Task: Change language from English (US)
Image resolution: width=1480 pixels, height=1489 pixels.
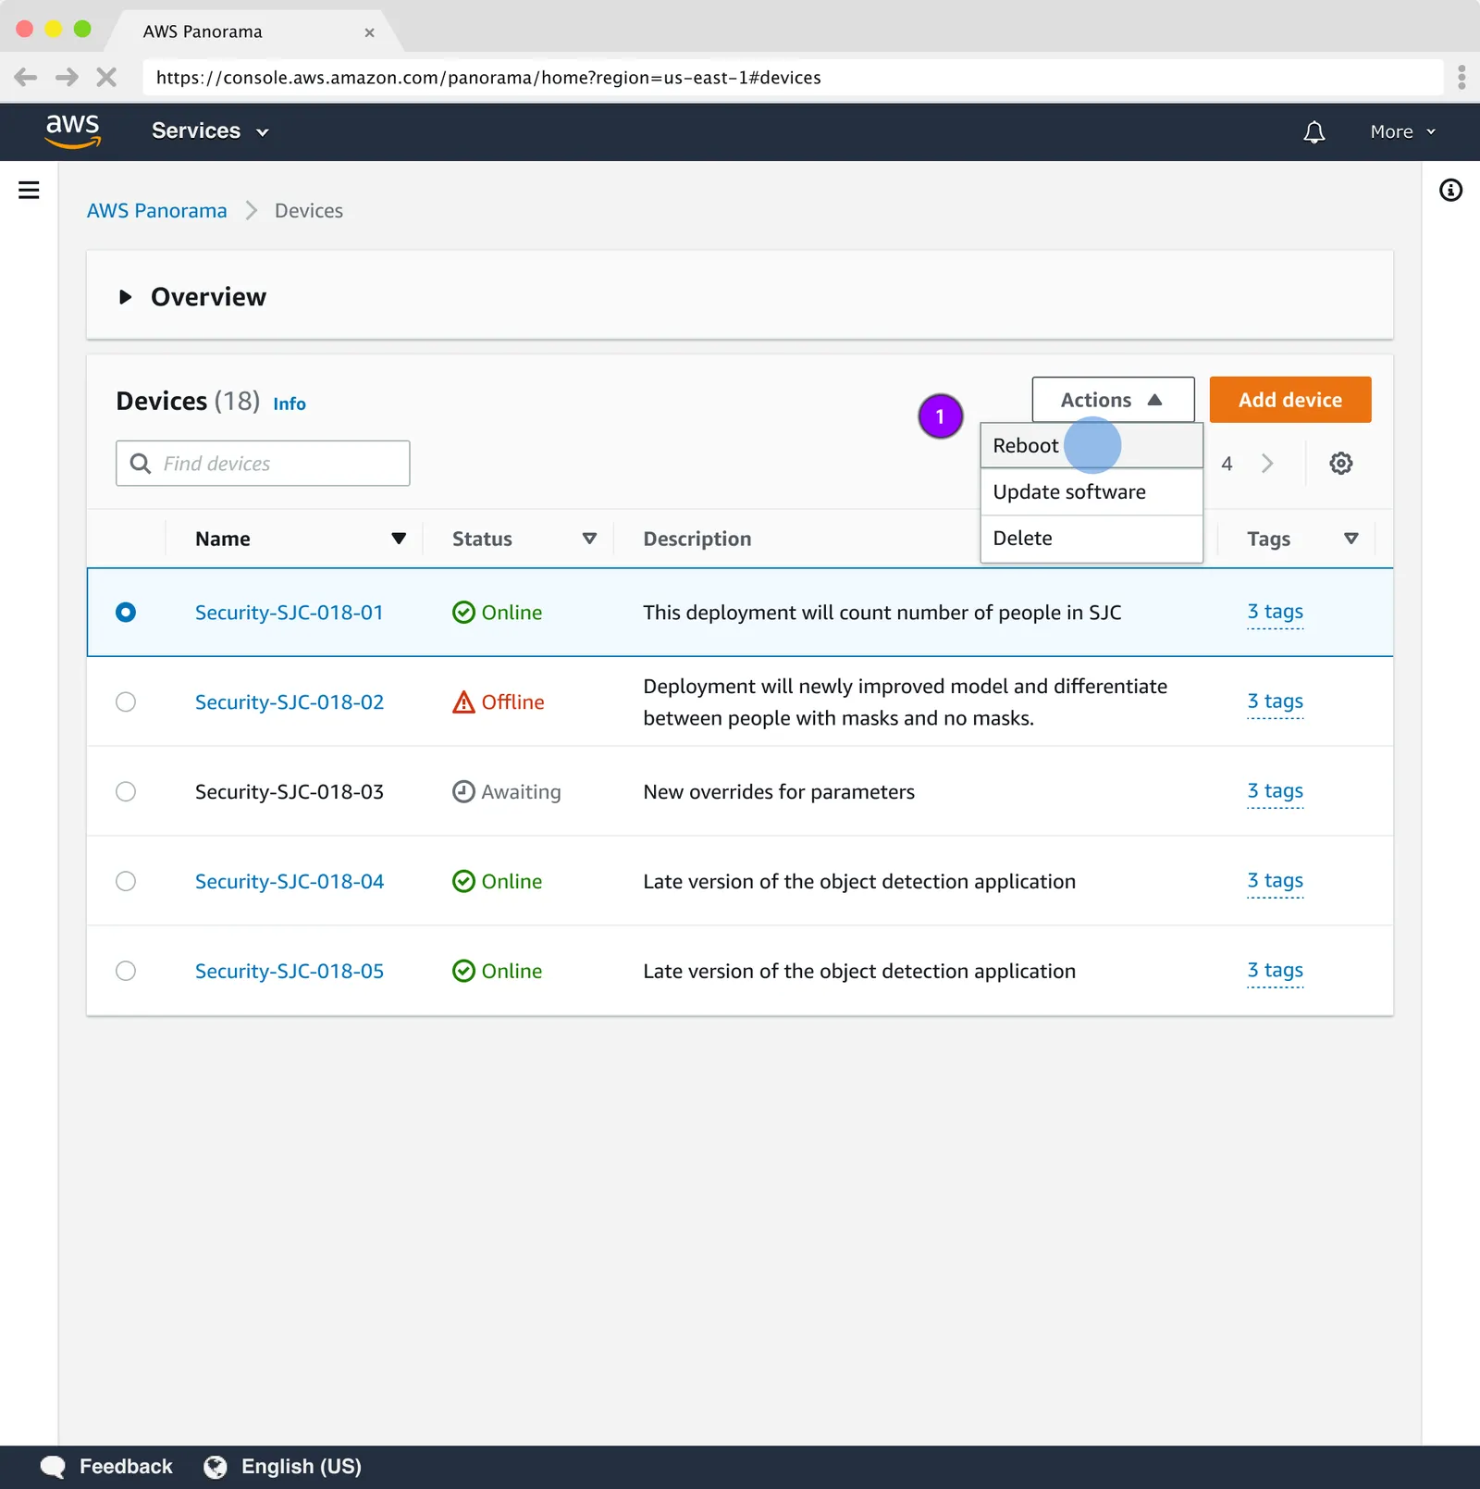Action: coord(302,1467)
